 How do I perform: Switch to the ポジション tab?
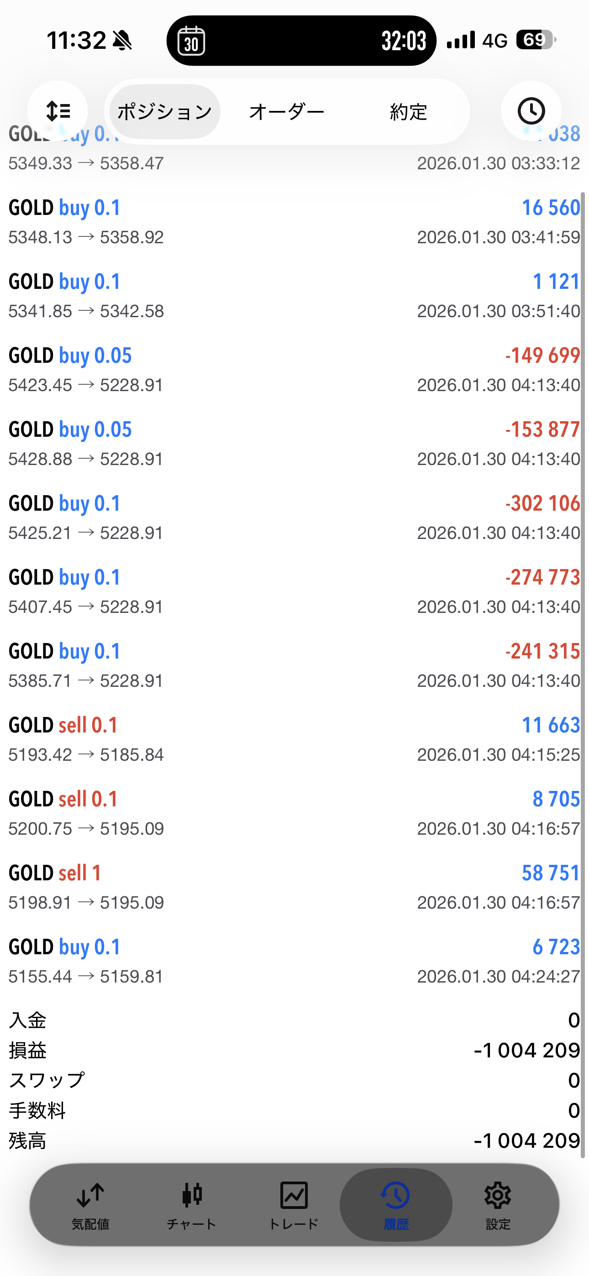(165, 112)
